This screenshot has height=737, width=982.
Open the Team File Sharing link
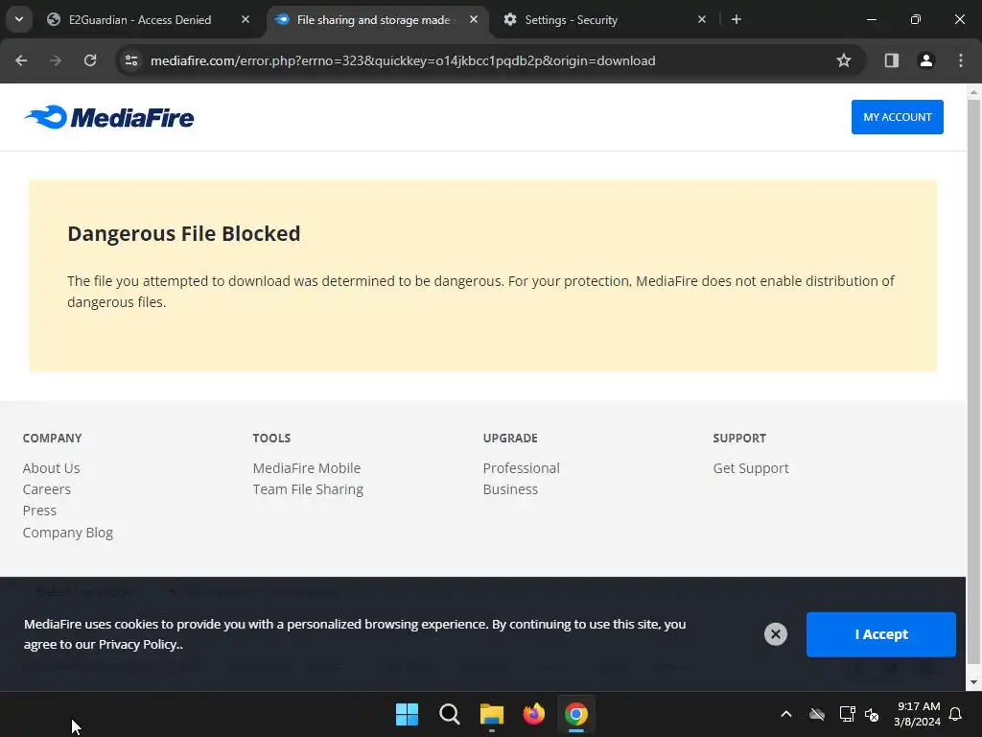[308, 489]
